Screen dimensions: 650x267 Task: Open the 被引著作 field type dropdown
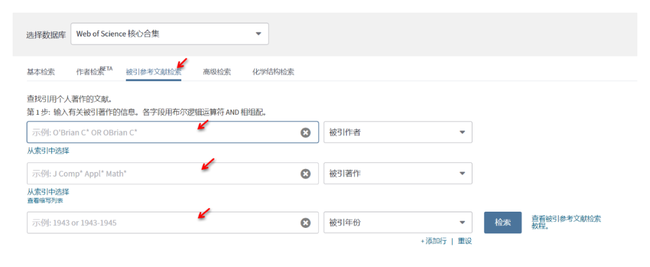pos(398,173)
